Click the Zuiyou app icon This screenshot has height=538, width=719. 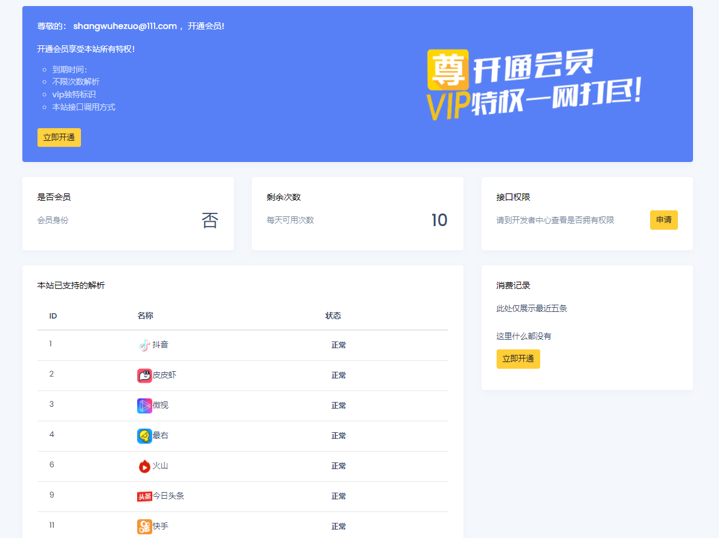(x=144, y=436)
